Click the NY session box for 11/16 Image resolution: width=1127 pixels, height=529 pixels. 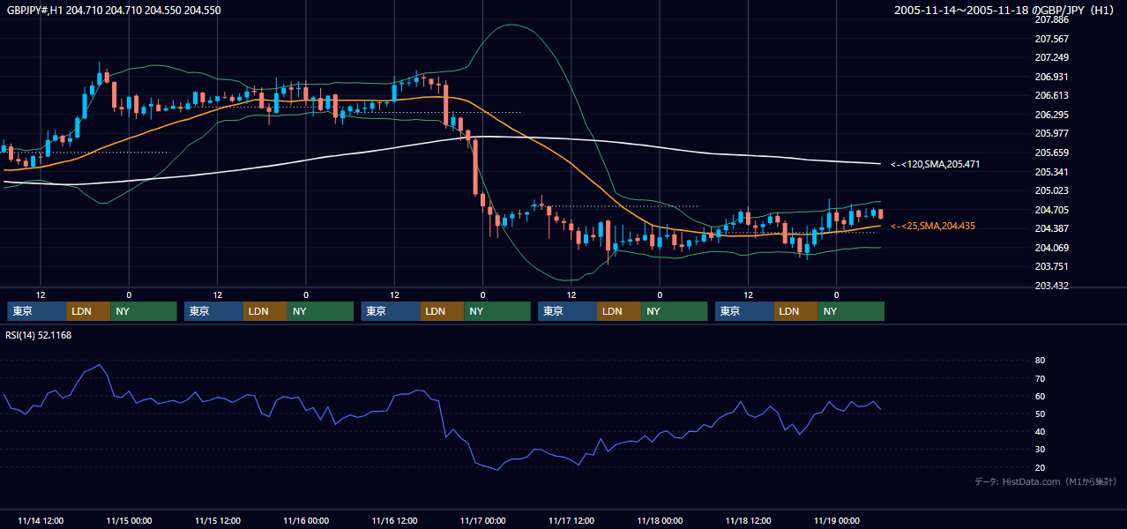click(x=497, y=311)
